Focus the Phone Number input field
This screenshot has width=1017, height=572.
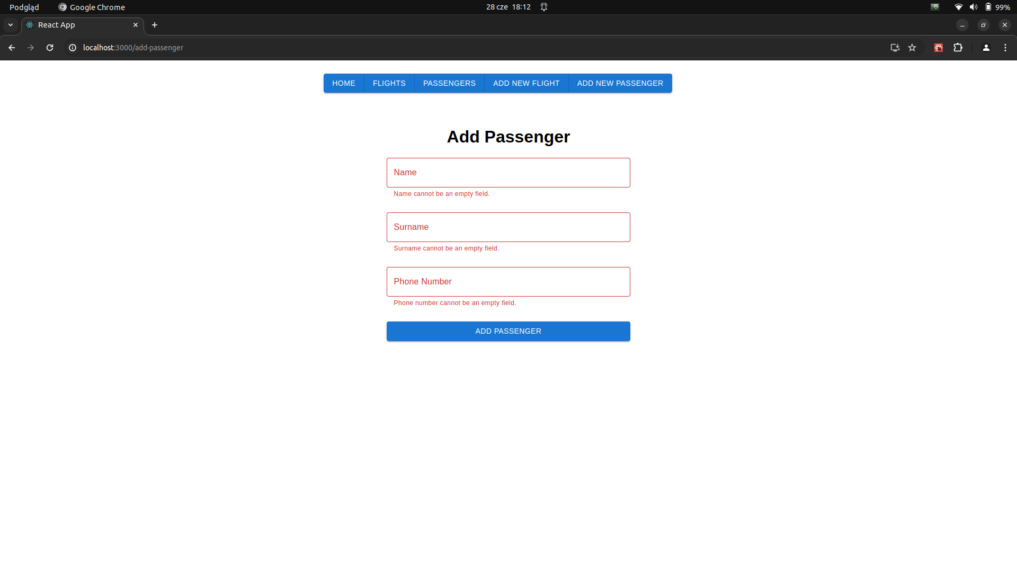point(508,282)
